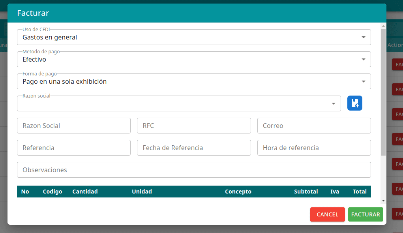Expand the Razon social select dropdown

pyautogui.click(x=179, y=103)
